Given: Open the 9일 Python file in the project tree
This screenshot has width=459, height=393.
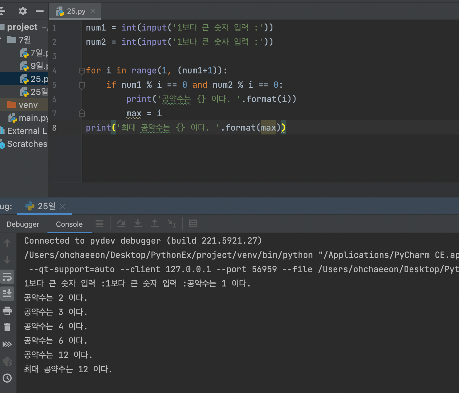Looking at the screenshot, I should click(24, 66).
